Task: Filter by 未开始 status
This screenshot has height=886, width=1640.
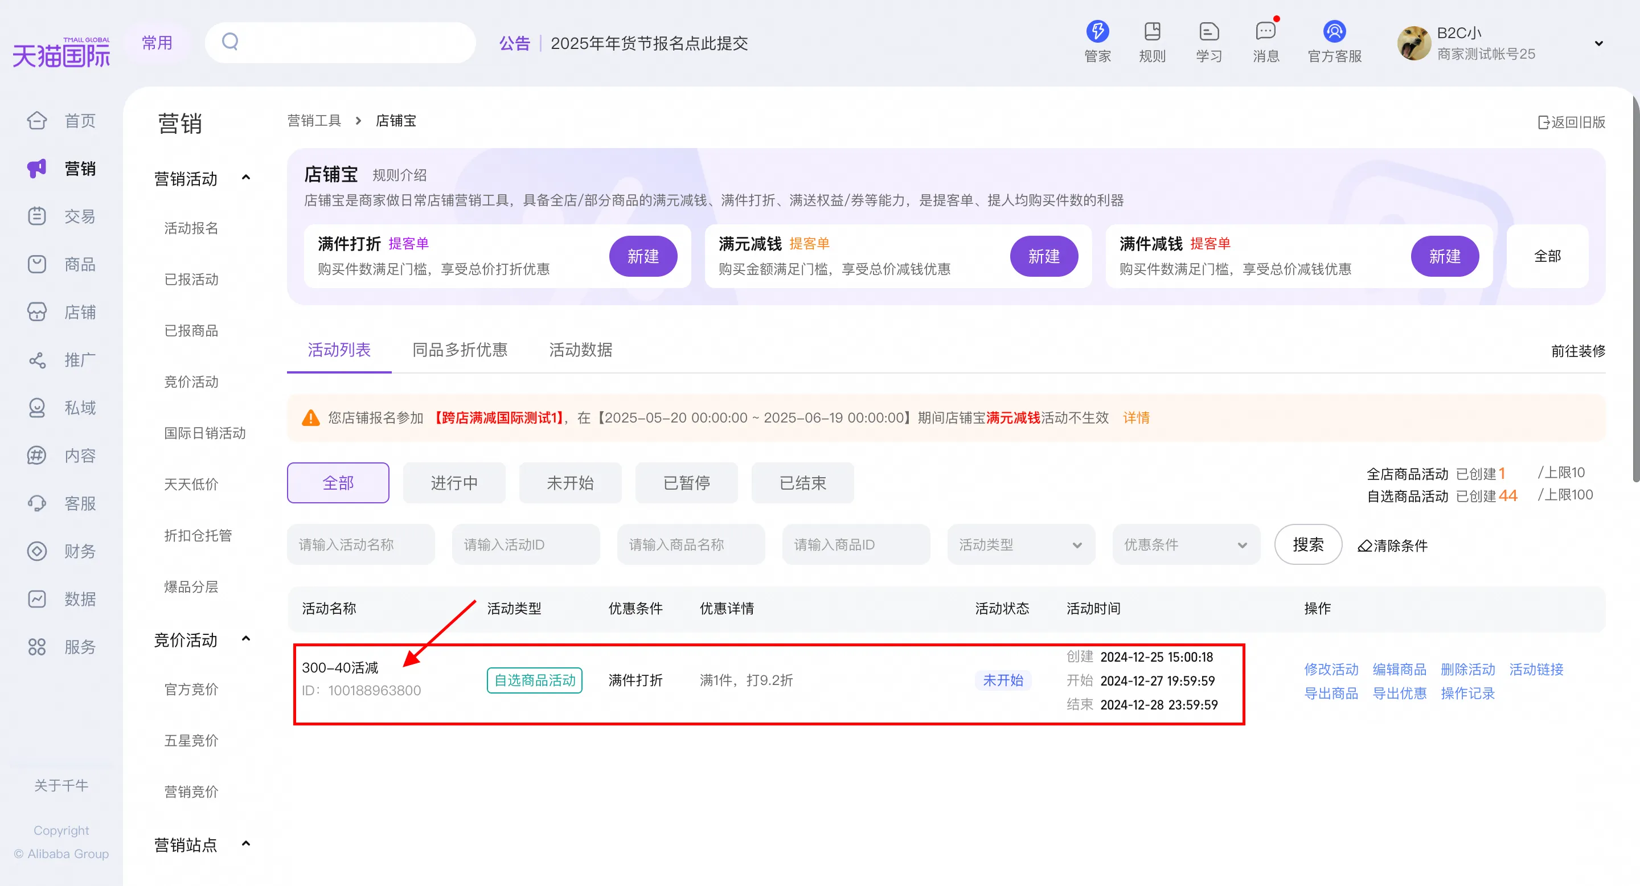Action: 570,482
